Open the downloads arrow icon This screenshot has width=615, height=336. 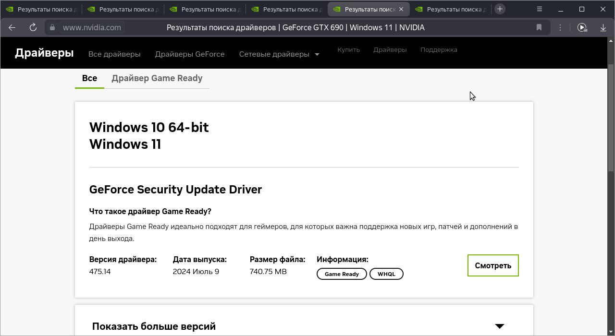click(x=603, y=27)
